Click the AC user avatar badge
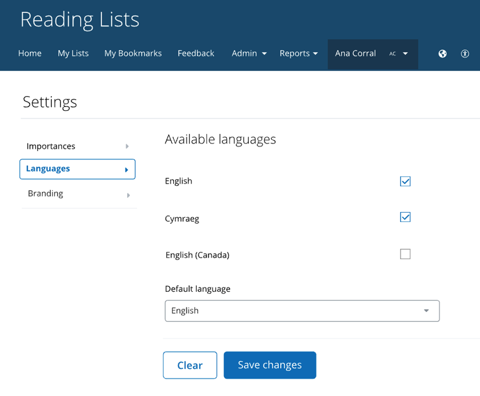Viewport: 480px width, 396px height. pyautogui.click(x=393, y=54)
